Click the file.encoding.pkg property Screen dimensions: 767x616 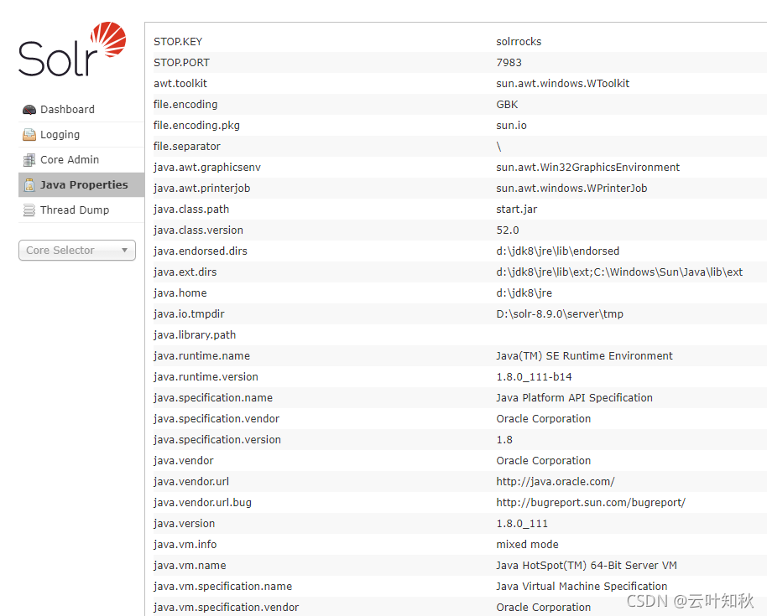[196, 126]
